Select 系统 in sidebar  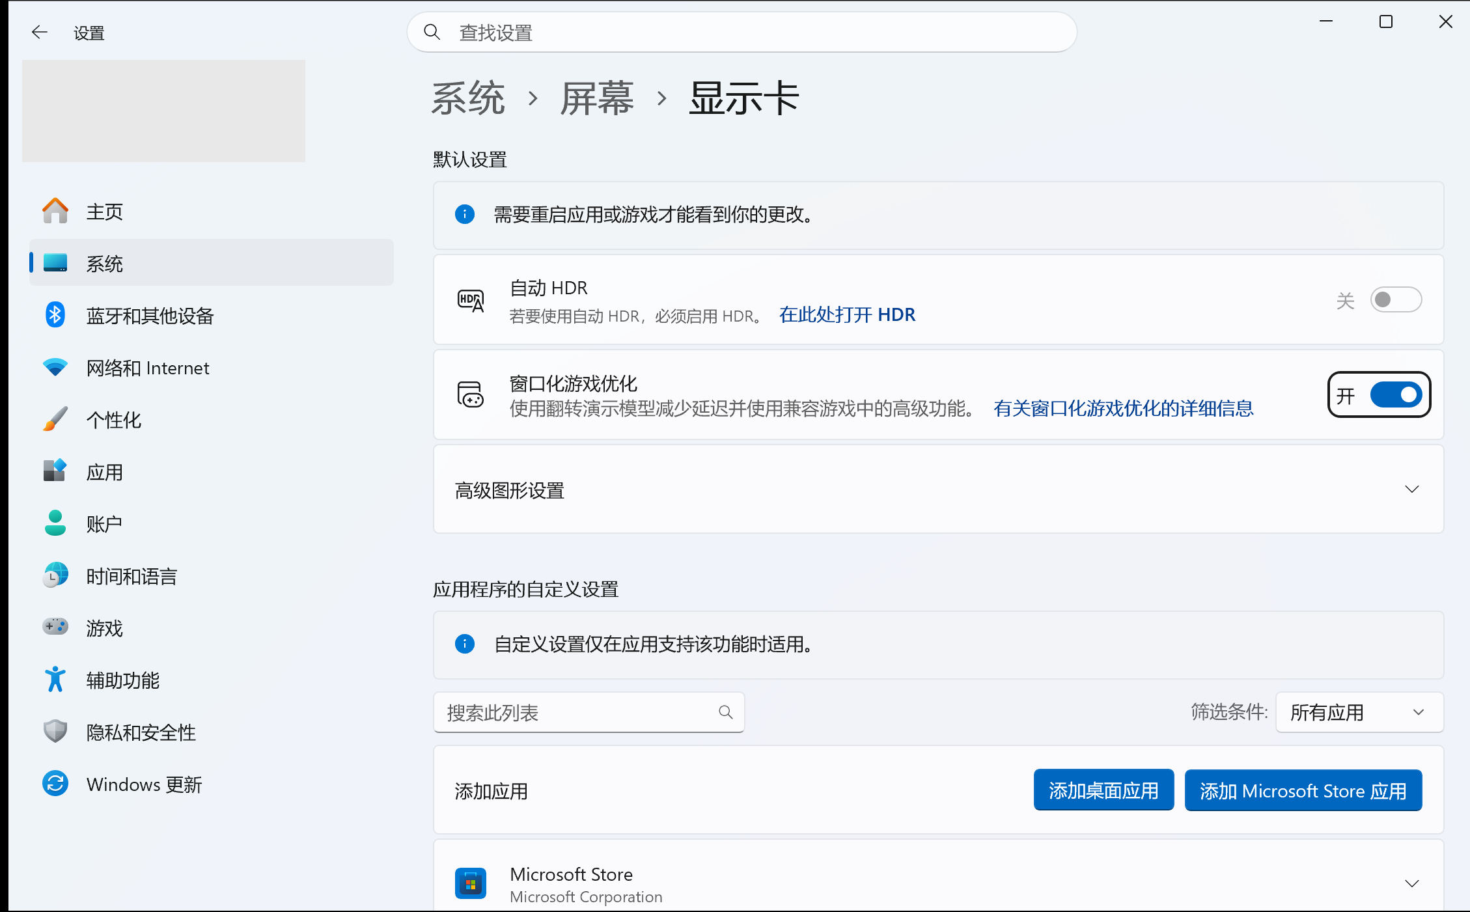(x=212, y=263)
